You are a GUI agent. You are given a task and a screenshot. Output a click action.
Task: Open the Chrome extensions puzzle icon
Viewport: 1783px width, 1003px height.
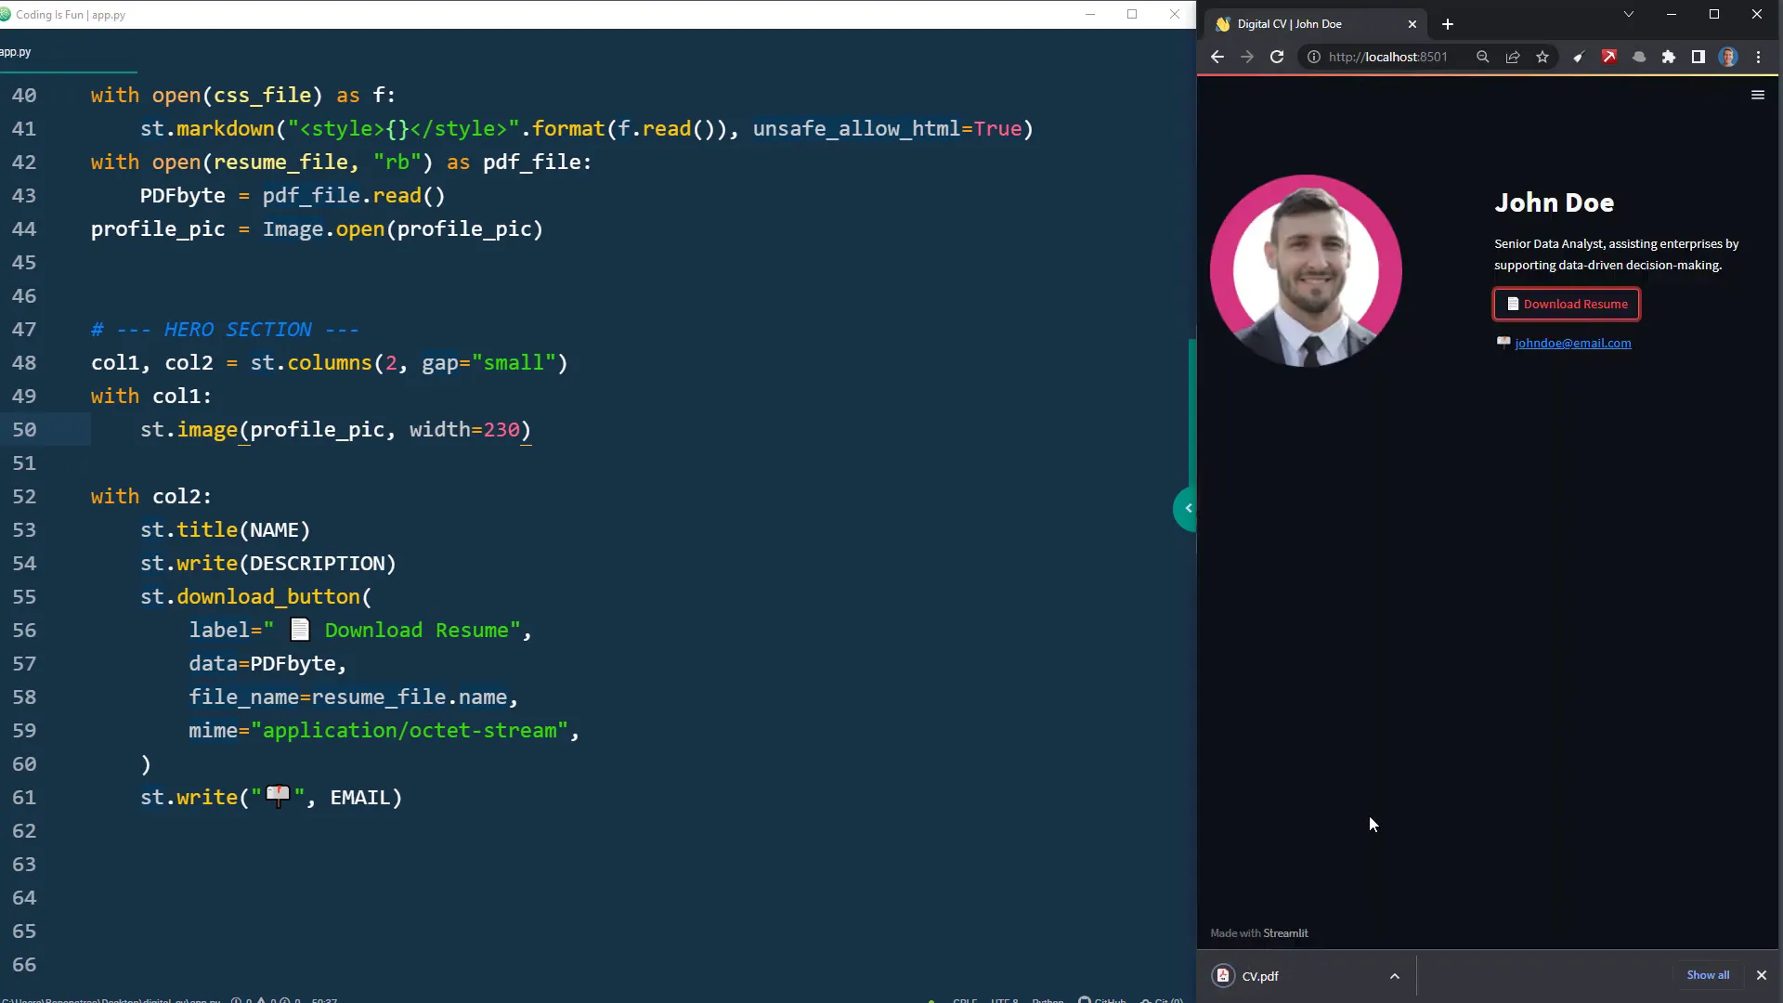[x=1669, y=57]
